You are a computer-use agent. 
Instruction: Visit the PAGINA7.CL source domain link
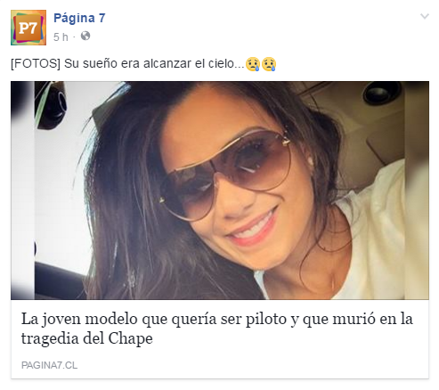pos(49,365)
